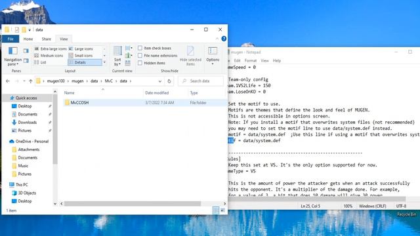This screenshot has height=236, width=420.
Task: Click the navigation pane vertical scrollbar
Action: 55,130
